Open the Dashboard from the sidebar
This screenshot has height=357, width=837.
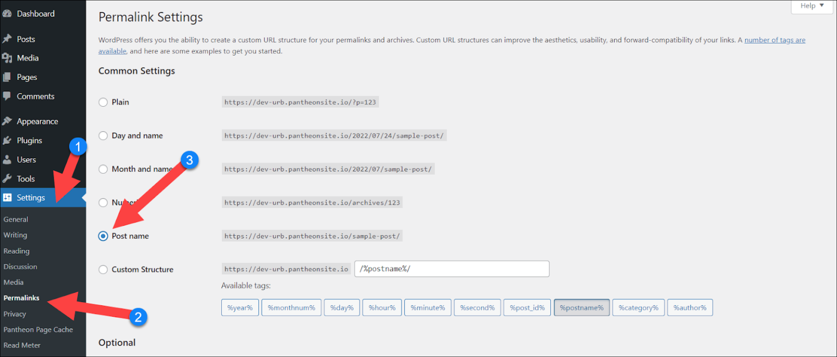pos(7,13)
